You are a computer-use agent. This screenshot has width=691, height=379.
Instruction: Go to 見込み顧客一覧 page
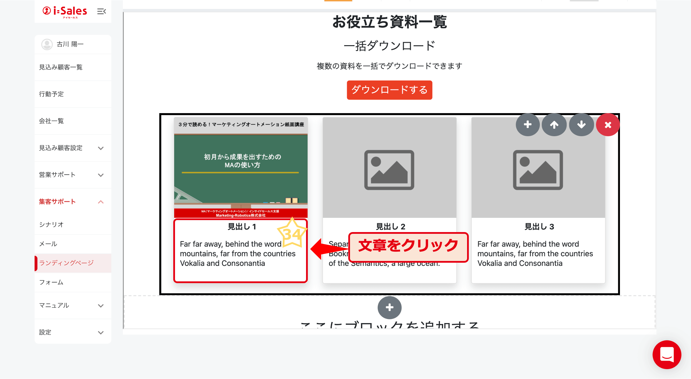61,67
